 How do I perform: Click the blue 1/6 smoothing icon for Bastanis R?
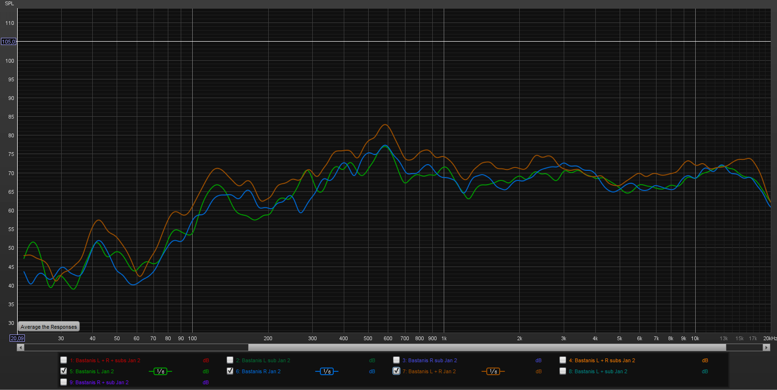[x=327, y=371]
